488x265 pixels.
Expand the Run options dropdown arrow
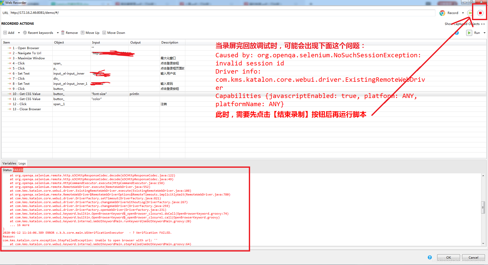coord(484,33)
